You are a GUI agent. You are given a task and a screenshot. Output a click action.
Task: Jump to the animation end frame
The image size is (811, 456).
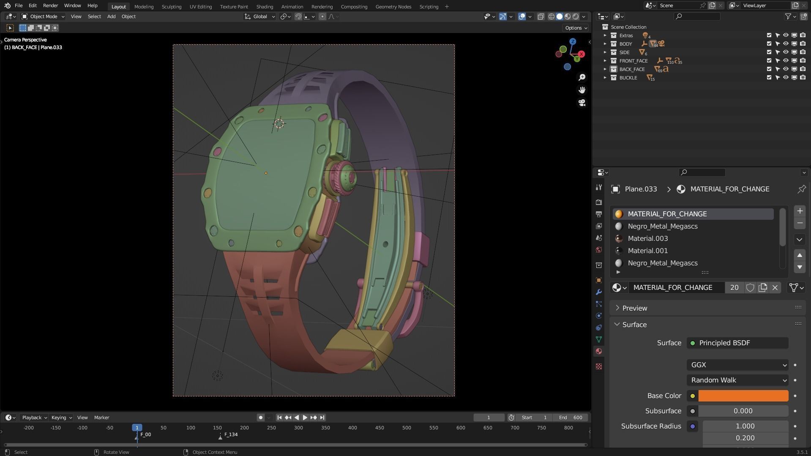[322, 418]
